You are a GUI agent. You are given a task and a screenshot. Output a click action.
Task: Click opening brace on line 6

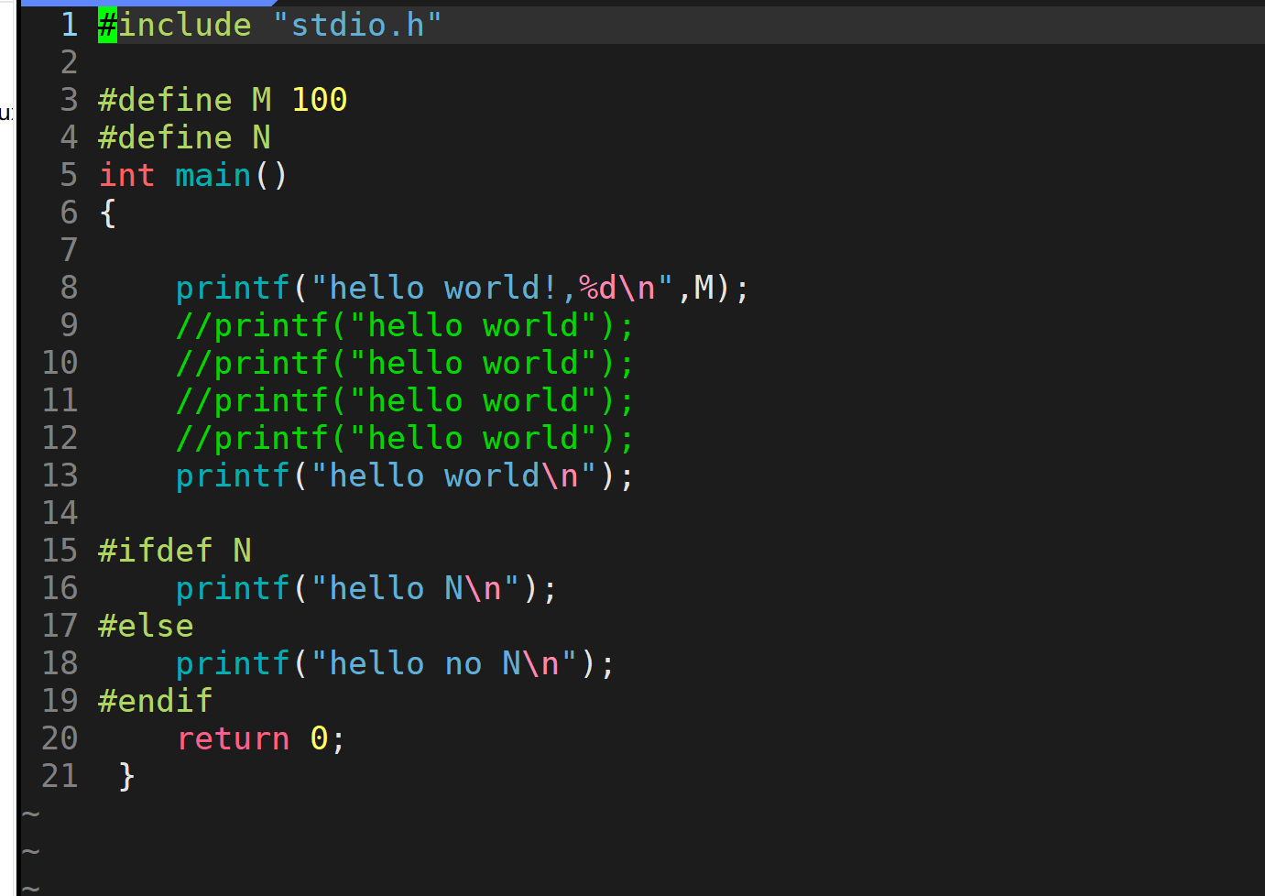tap(108, 213)
